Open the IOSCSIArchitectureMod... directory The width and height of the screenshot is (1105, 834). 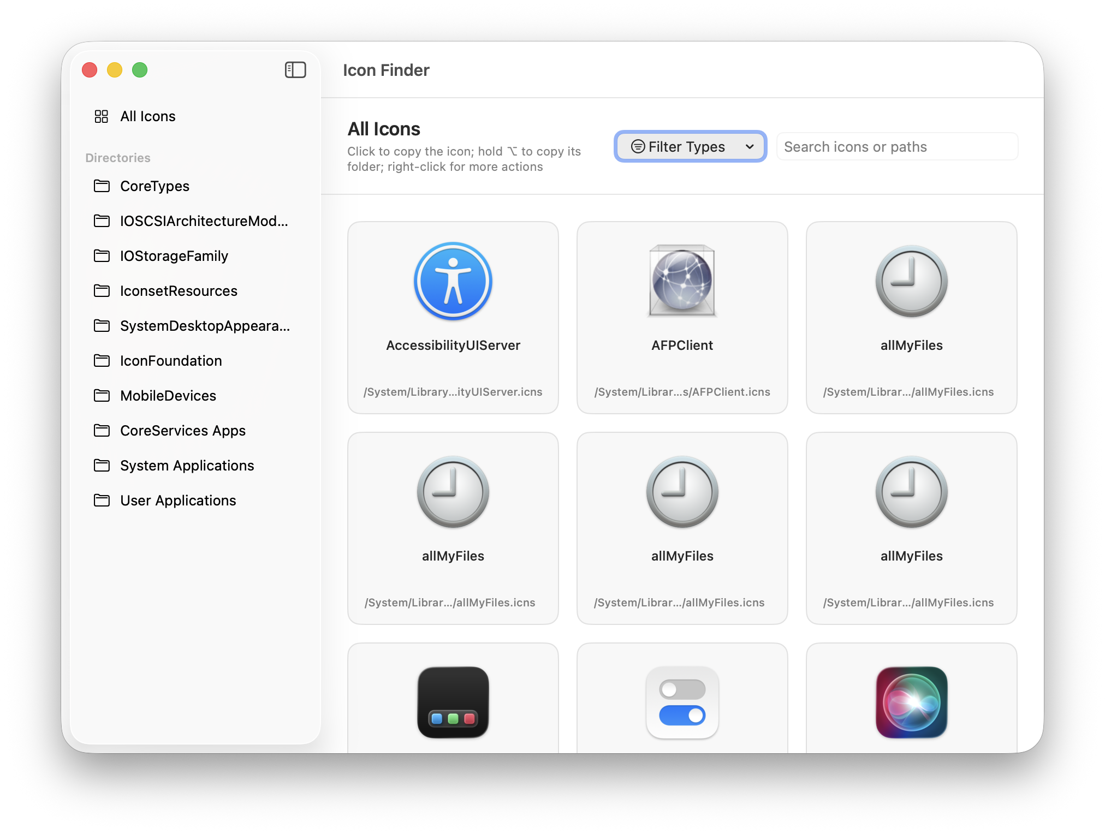tap(195, 221)
